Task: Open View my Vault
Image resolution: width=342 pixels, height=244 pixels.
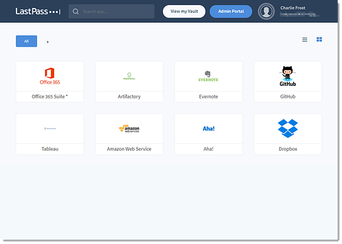Action: (184, 11)
